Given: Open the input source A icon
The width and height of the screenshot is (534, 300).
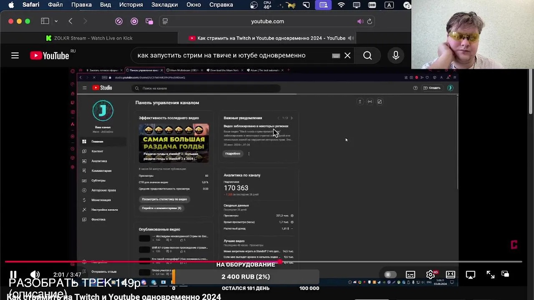Looking at the screenshot, I should coord(389,5).
